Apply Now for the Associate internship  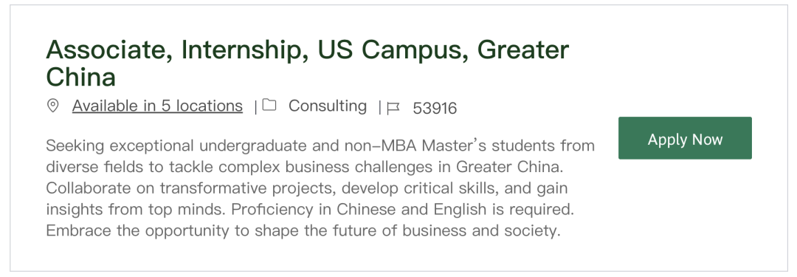(685, 138)
